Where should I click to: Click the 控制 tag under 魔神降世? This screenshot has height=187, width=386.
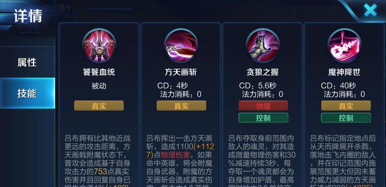346,118
